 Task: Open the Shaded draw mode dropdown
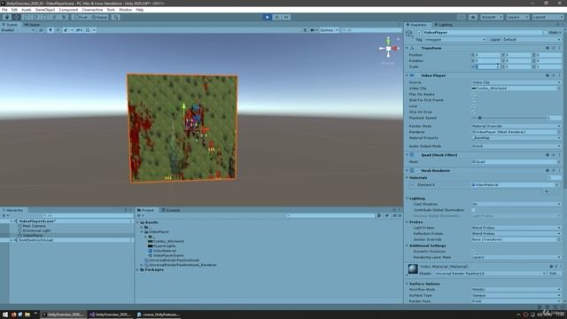[18, 30]
